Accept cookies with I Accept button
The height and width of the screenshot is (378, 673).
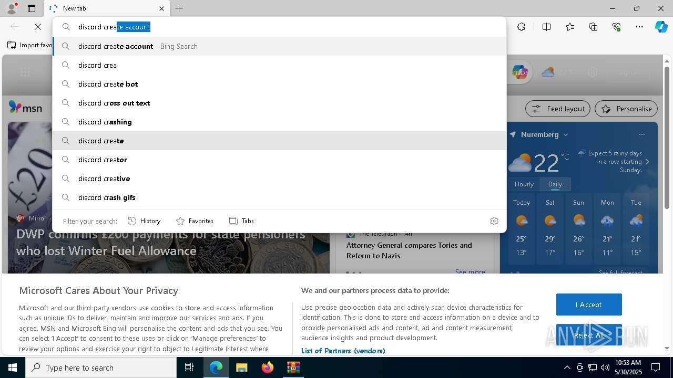click(x=589, y=304)
